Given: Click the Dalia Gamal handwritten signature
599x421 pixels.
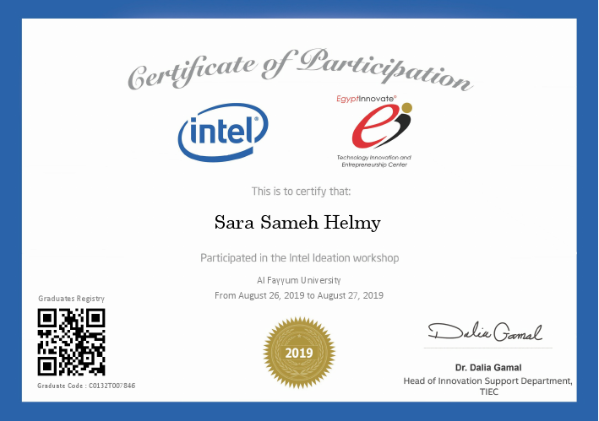Looking at the screenshot, I should [x=485, y=332].
